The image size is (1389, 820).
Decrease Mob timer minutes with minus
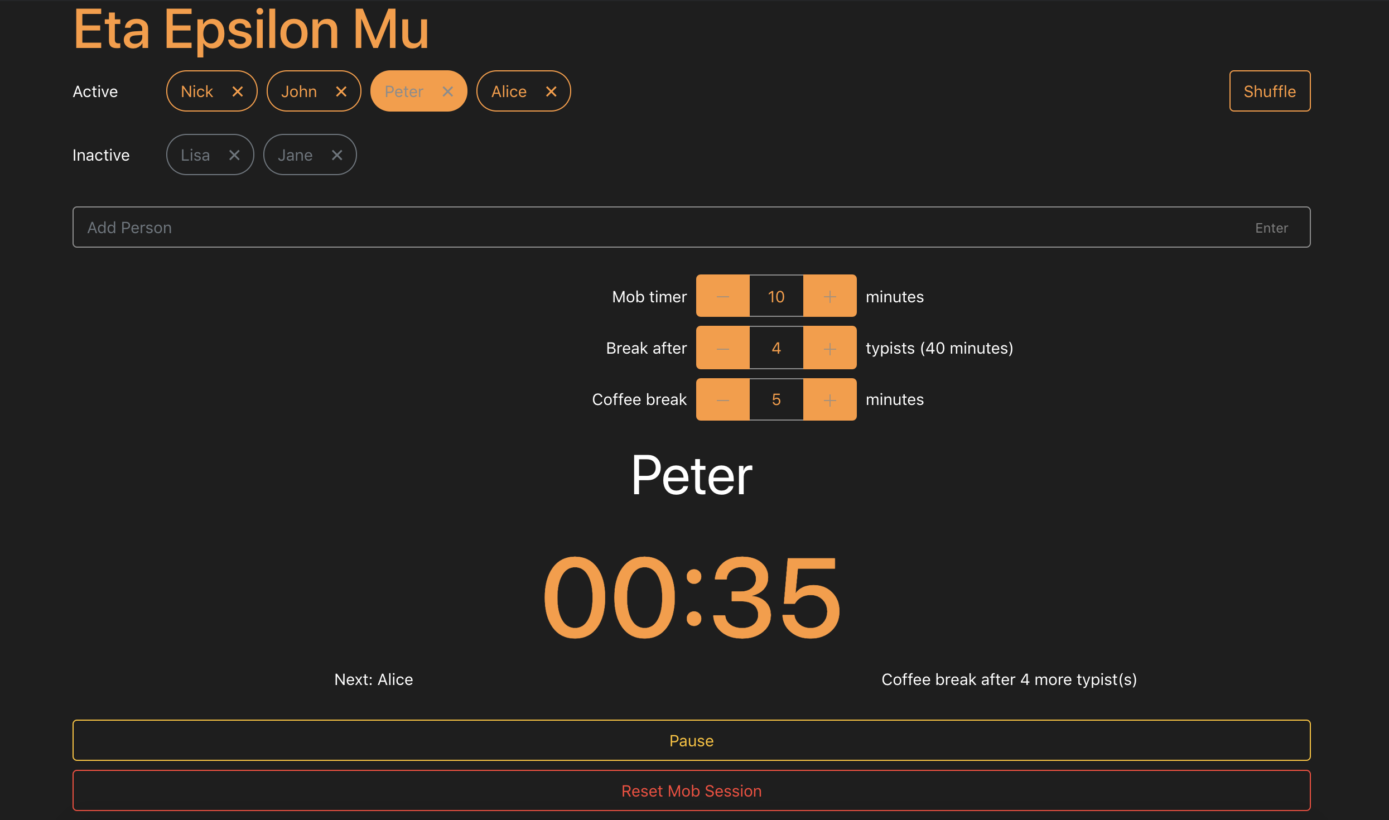click(x=722, y=296)
